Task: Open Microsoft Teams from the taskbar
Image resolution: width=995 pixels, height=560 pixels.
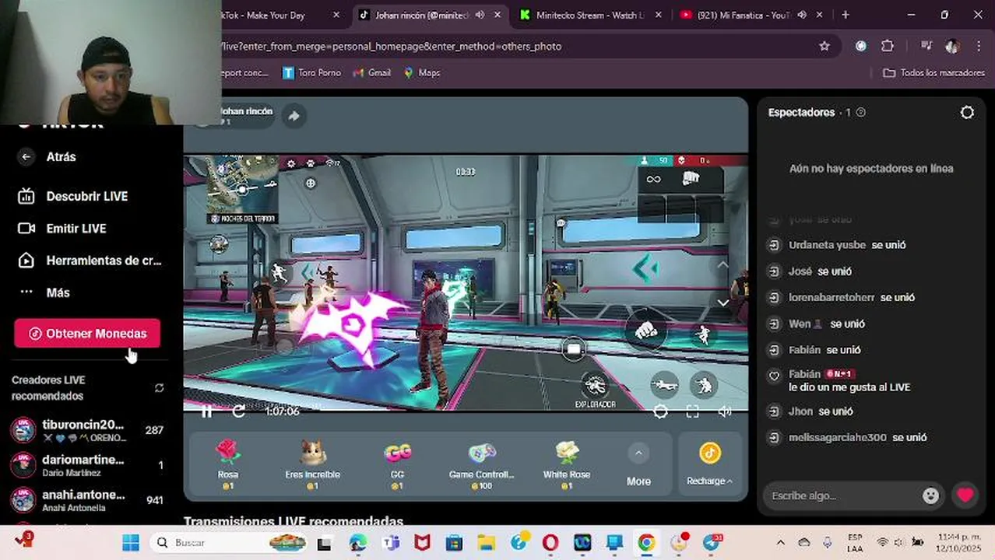Action: (x=390, y=543)
